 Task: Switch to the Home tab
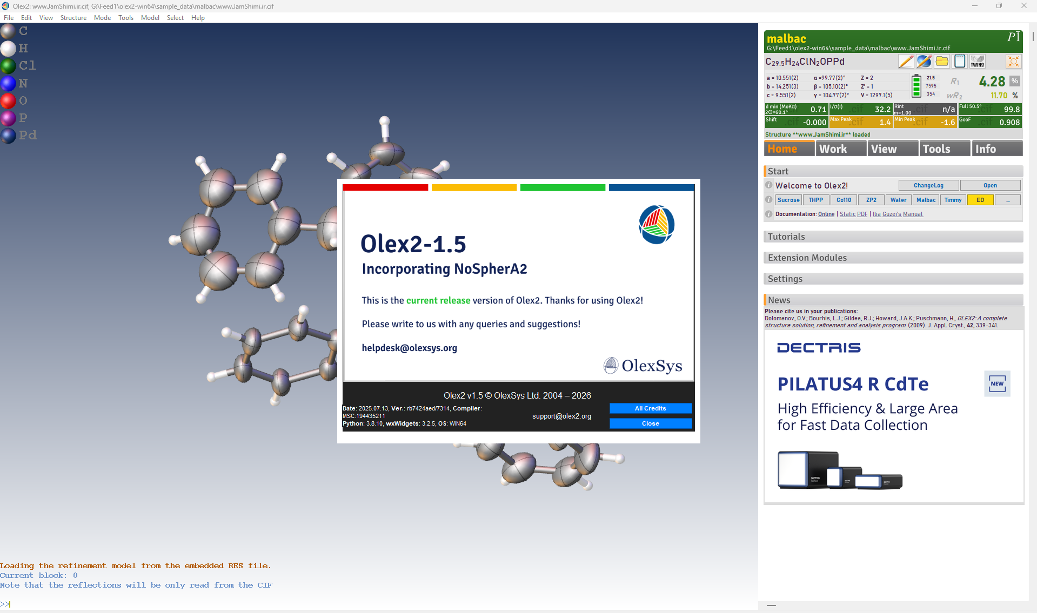[x=790, y=149]
